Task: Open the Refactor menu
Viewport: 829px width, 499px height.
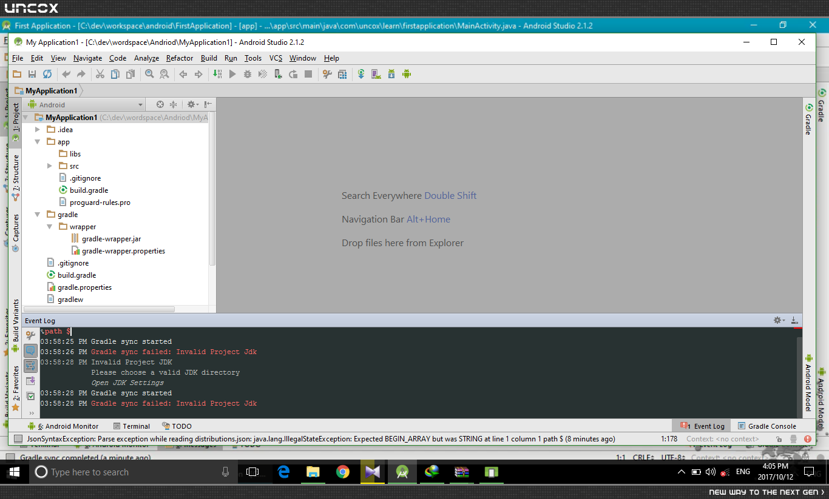Action: tap(180, 58)
